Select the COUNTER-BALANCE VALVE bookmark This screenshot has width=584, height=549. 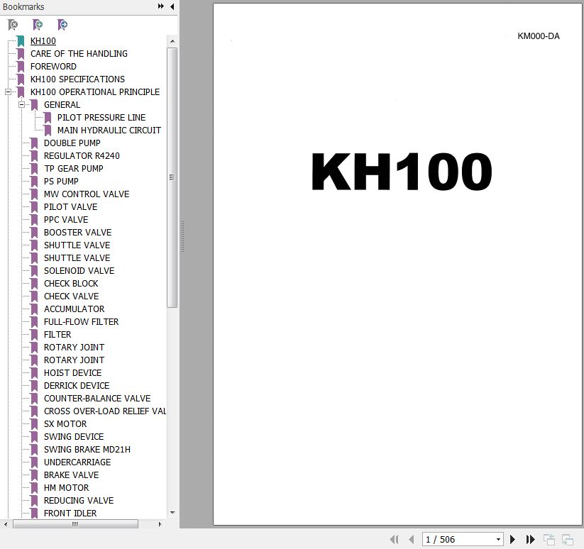pos(97,399)
